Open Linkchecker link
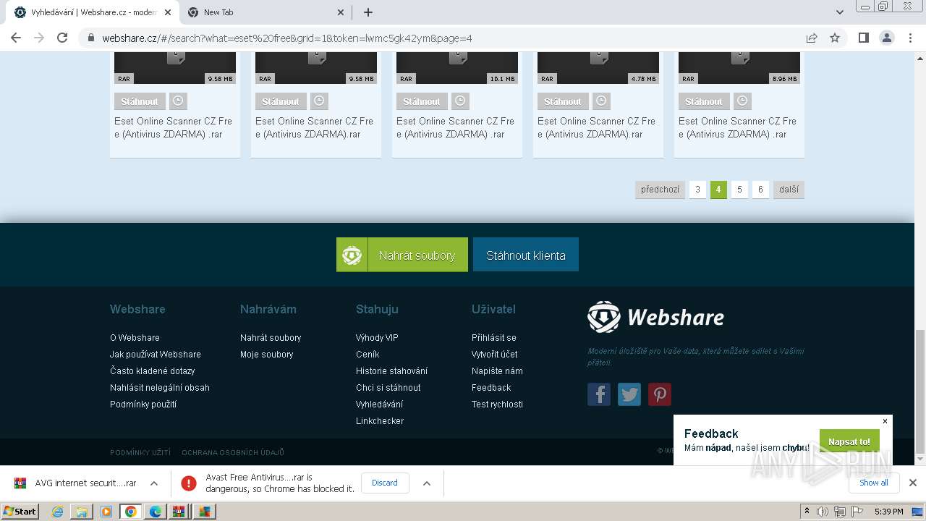This screenshot has width=926, height=521. tap(380, 421)
